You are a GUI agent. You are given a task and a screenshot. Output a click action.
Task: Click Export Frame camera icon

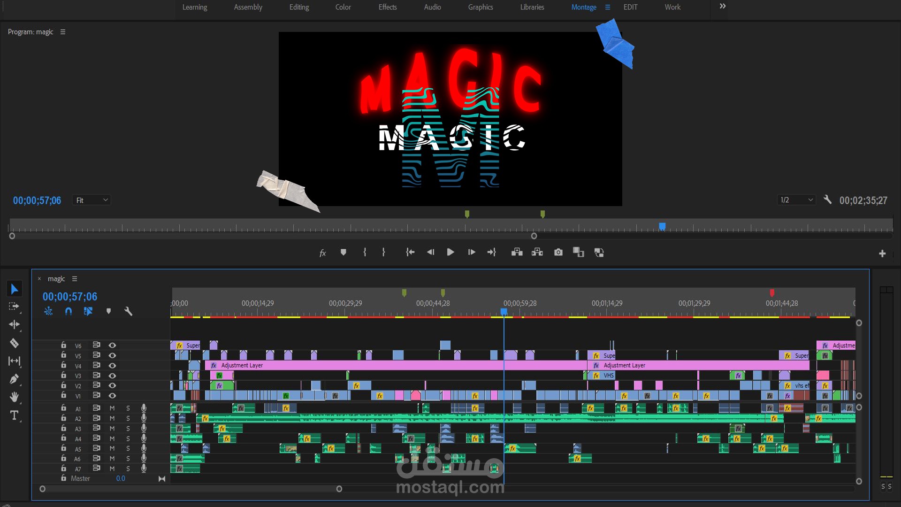coord(558,253)
